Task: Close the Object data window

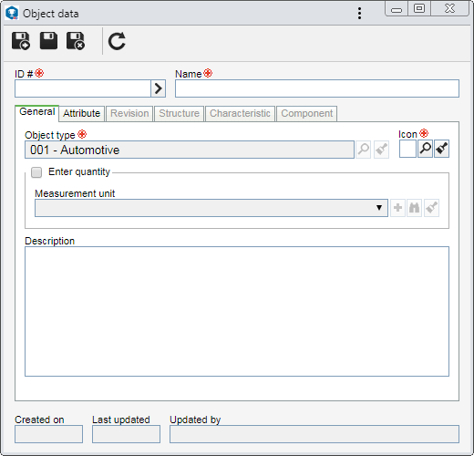Action: click(x=449, y=8)
